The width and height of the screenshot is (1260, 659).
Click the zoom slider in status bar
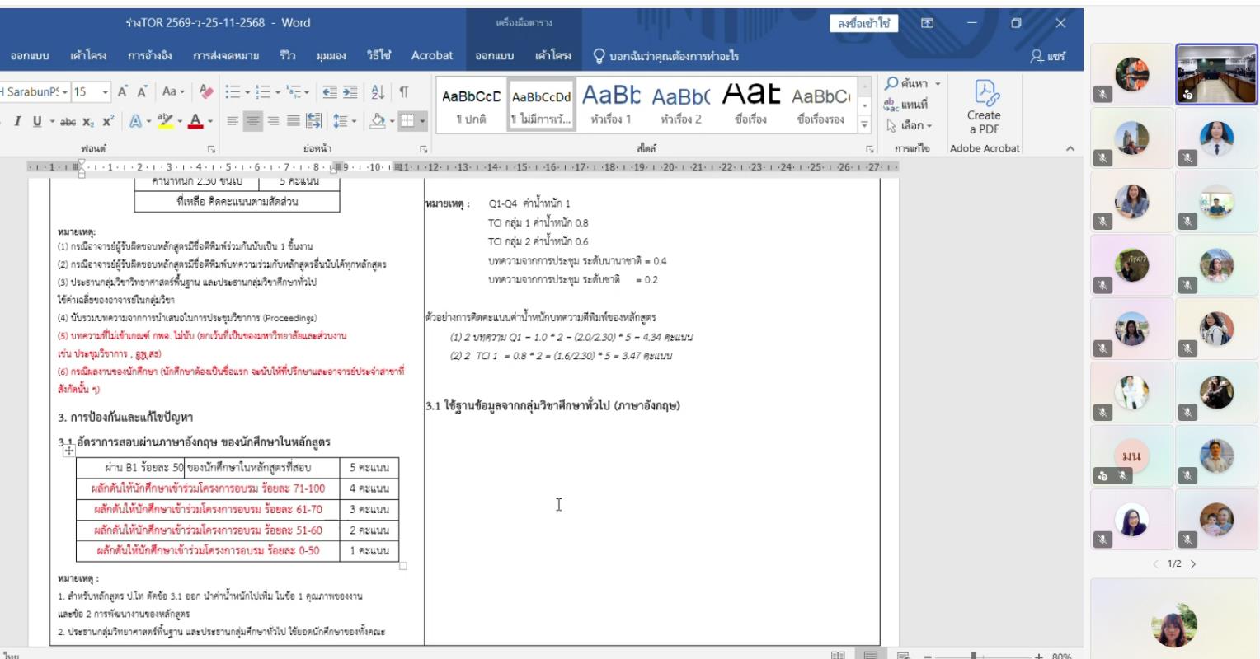[974, 656]
